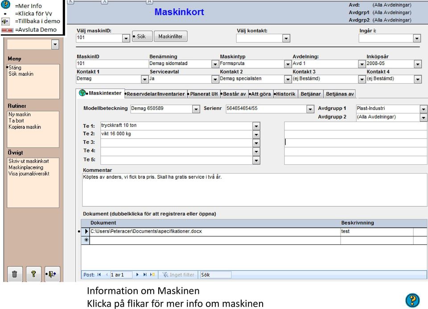
Task: Go to first record in Dokument navigator
Action: point(99,275)
